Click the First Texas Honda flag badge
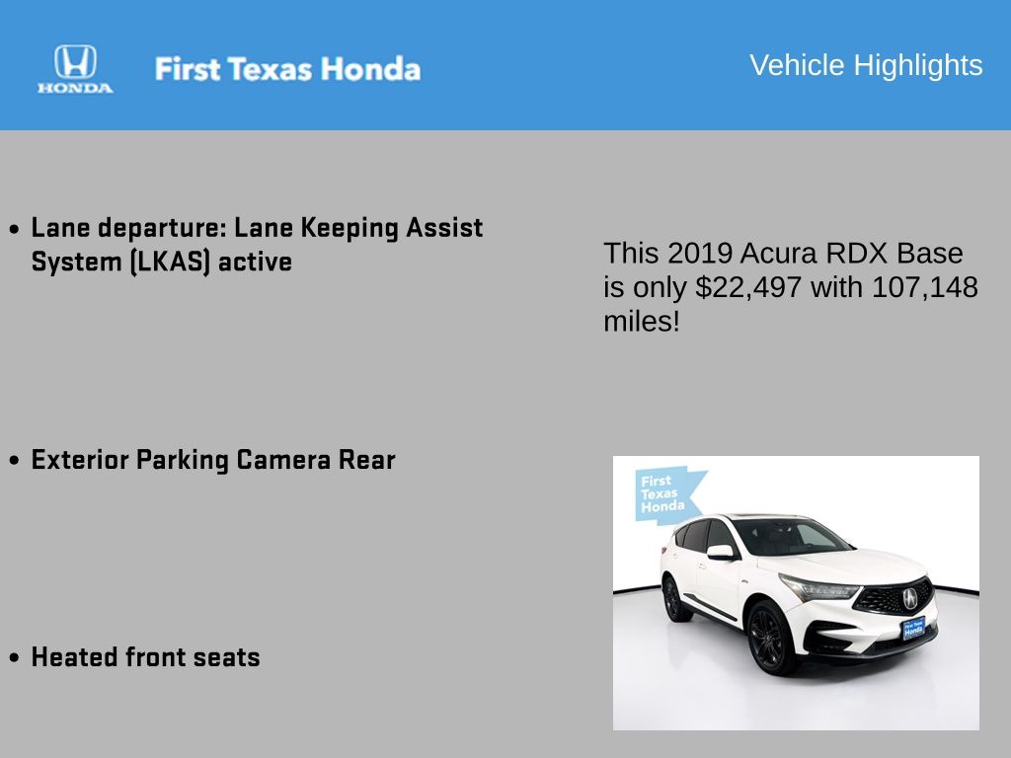 pyautogui.click(x=668, y=494)
